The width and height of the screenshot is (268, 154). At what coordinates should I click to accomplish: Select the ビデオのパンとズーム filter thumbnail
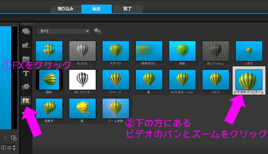point(249,80)
